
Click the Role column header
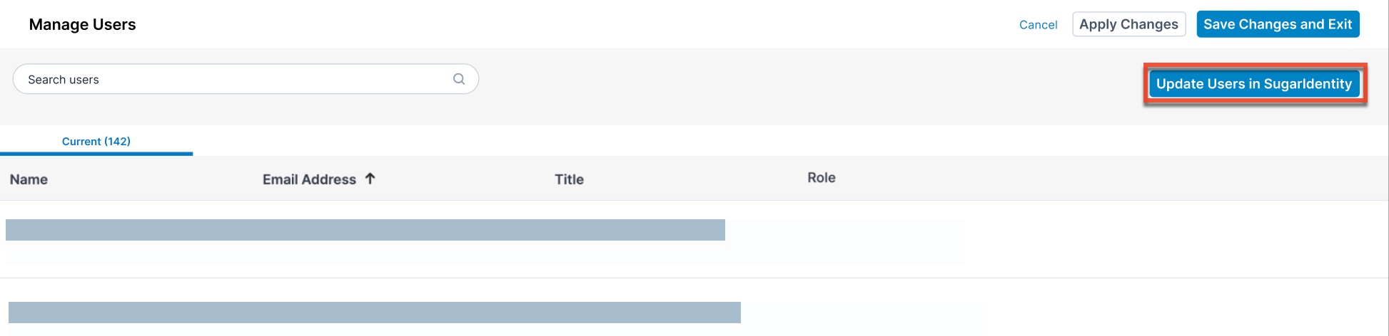(821, 178)
